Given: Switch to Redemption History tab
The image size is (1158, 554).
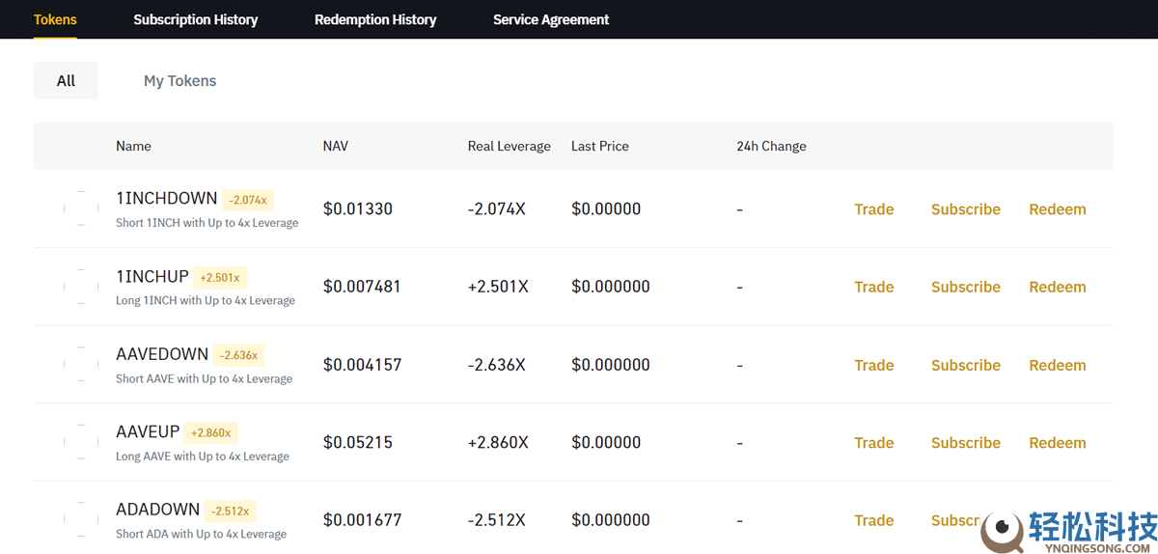Looking at the screenshot, I should click(x=375, y=19).
